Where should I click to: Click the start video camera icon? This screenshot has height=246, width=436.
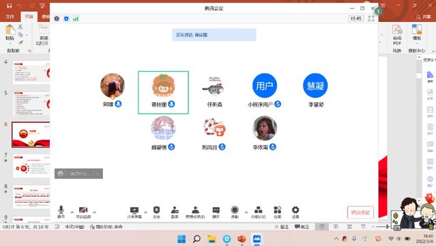(83, 210)
